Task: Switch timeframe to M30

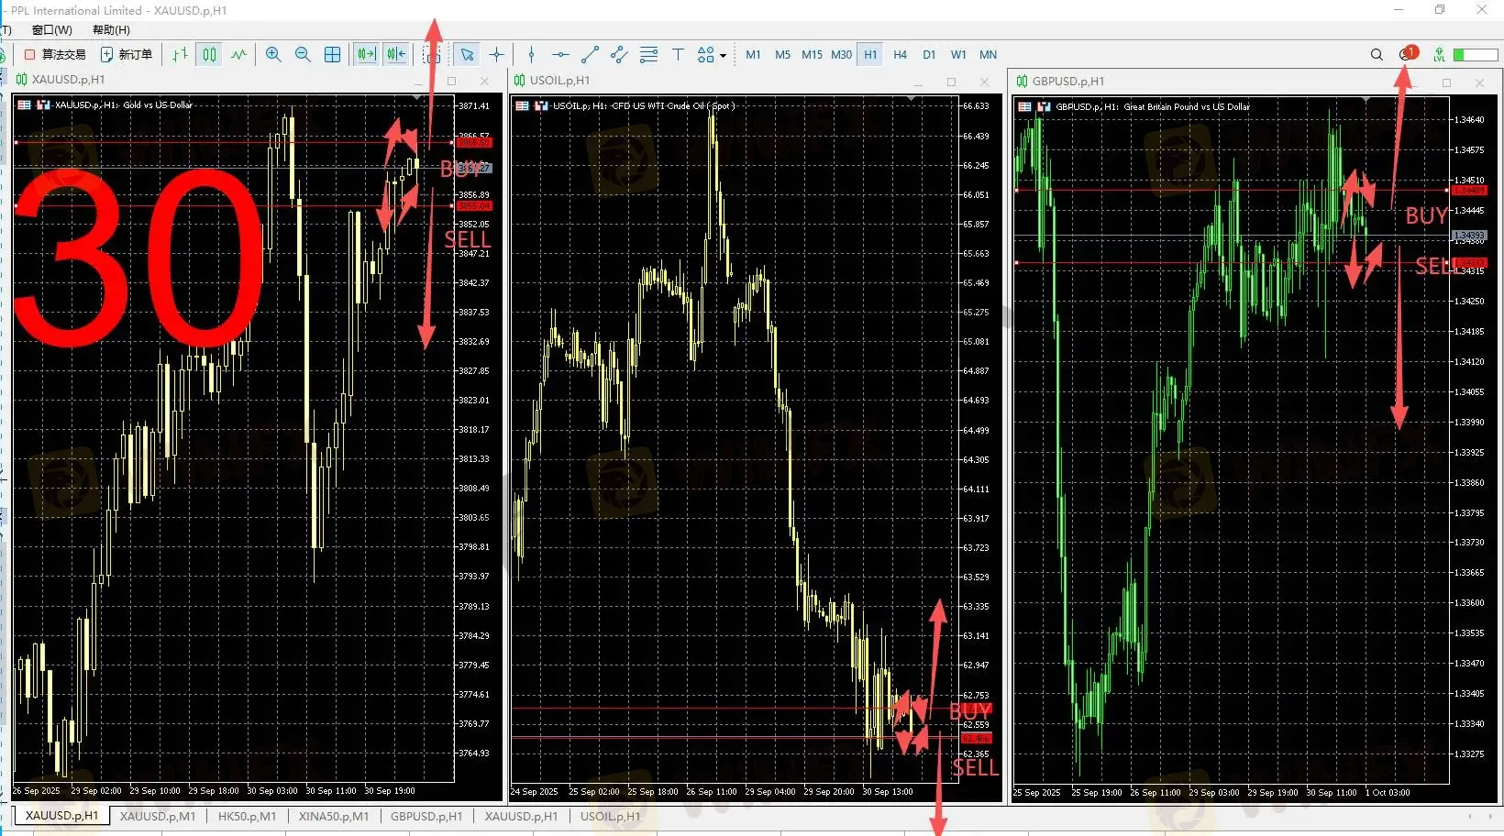Action: [841, 55]
